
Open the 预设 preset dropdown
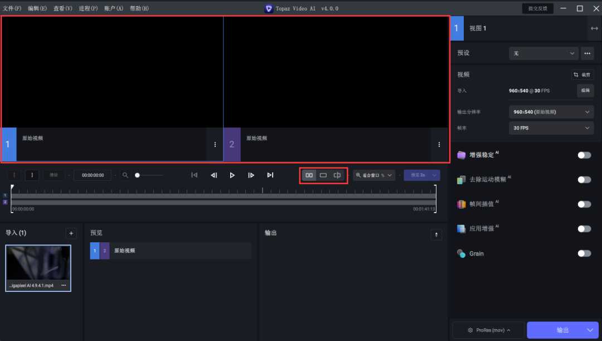click(x=543, y=53)
